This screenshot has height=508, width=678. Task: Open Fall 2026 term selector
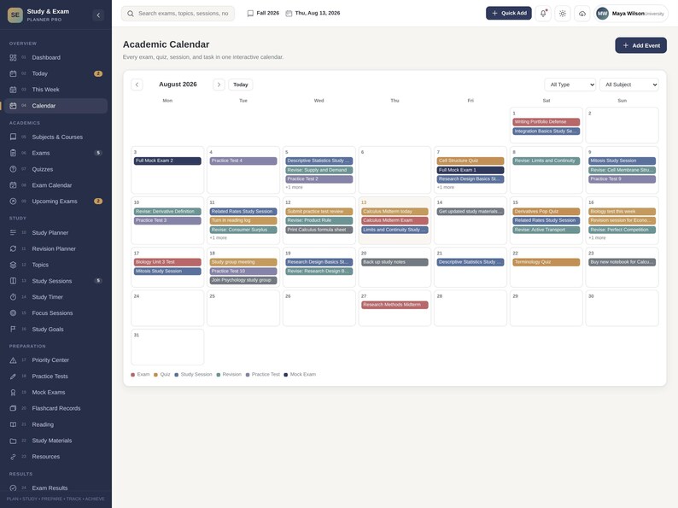point(263,13)
